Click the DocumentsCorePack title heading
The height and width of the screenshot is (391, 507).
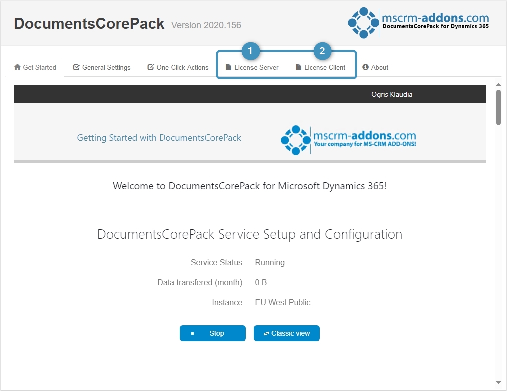(x=89, y=24)
